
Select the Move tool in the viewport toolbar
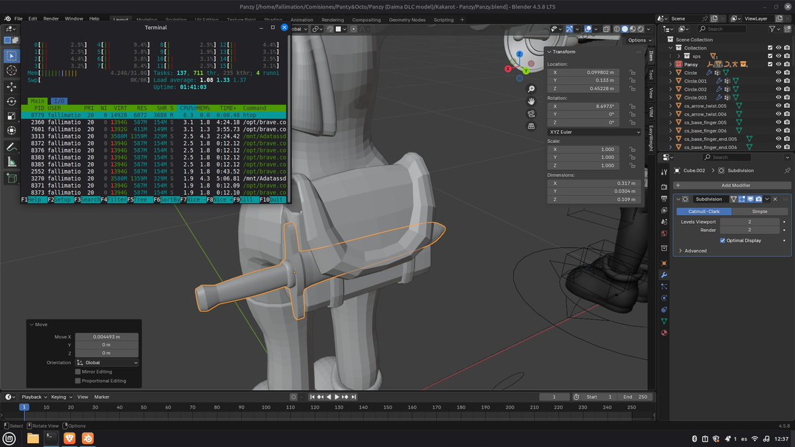(11, 87)
